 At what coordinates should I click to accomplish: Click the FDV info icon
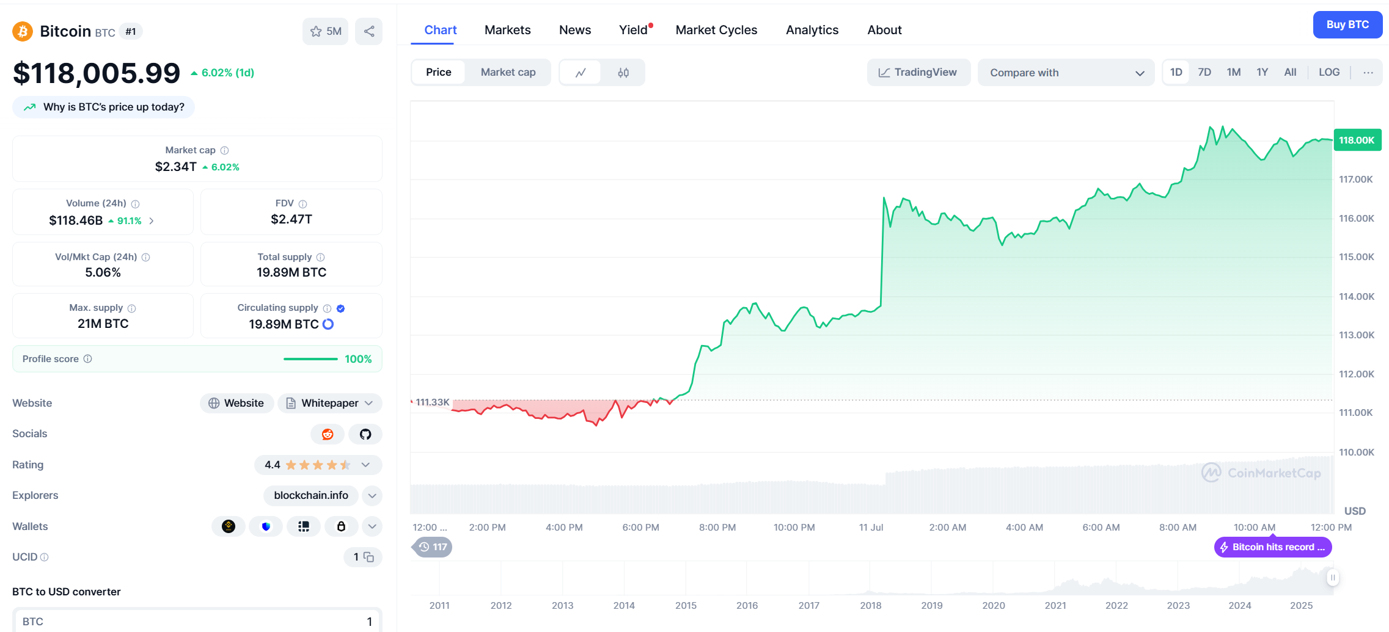(302, 204)
